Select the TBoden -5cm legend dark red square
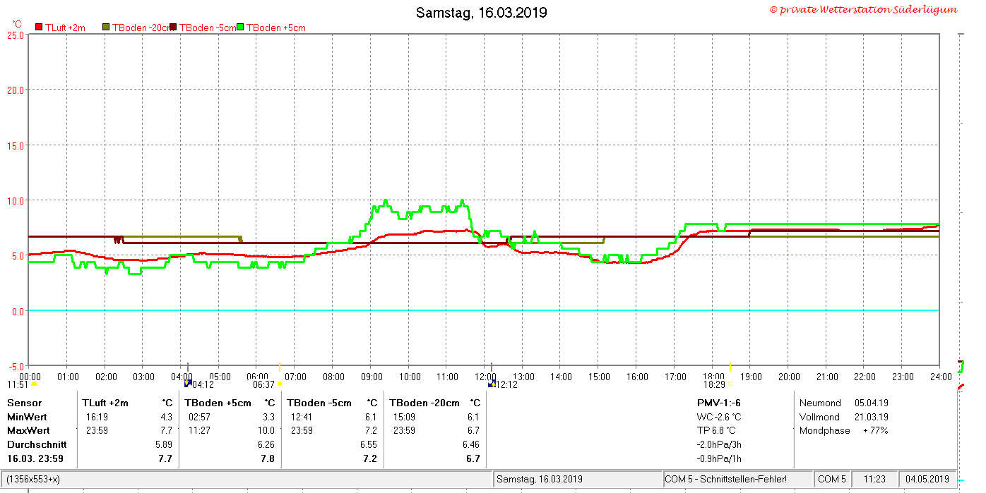Image resolution: width=986 pixels, height=493 pixels. 173,27
